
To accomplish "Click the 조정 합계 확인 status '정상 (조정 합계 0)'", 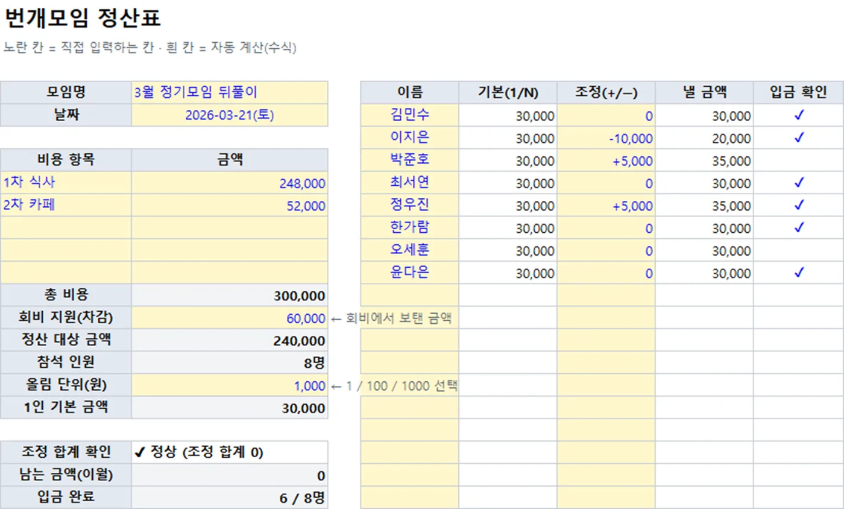I will [230, 452].
